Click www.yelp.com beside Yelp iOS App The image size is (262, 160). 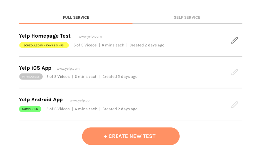point(68,69)
